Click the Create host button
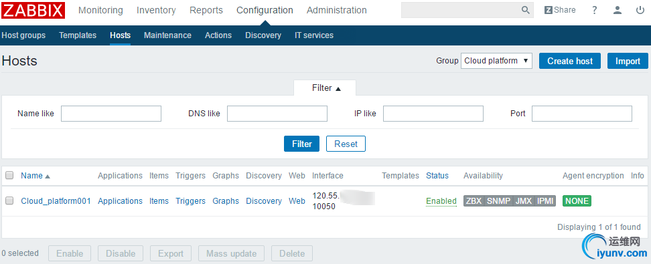This screenshot has width=651, height=264. point(569,61)
